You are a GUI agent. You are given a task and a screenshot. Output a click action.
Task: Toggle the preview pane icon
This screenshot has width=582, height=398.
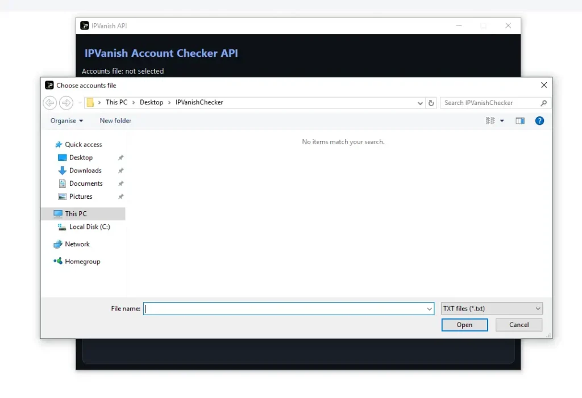tap(519, 120)
